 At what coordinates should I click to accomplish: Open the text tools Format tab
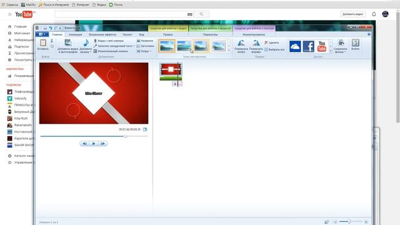[254, 34]
